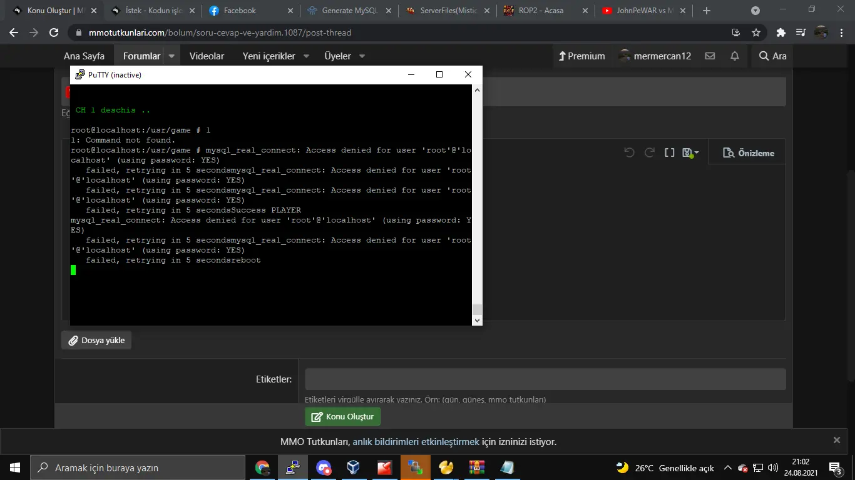Expand the Üyeler dropdown arrow
855x480 pixels.
click(x=361, y=56)
